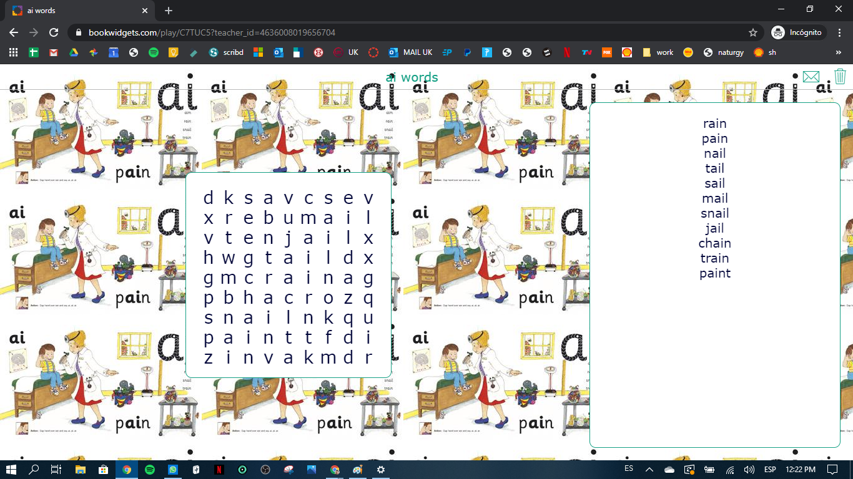Open Task View on the taskbar
The height and width of the screenshot is (479, 853).
(56, 469)
